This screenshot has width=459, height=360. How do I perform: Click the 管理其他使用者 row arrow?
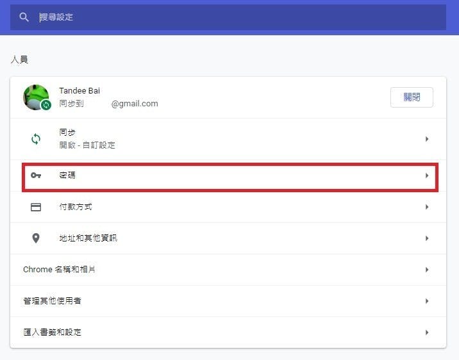tap(427, 301)
